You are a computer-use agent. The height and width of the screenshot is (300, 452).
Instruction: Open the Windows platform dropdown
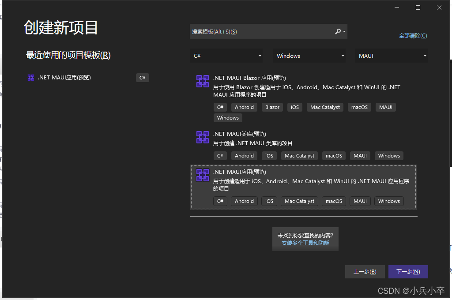pos(309,56)
